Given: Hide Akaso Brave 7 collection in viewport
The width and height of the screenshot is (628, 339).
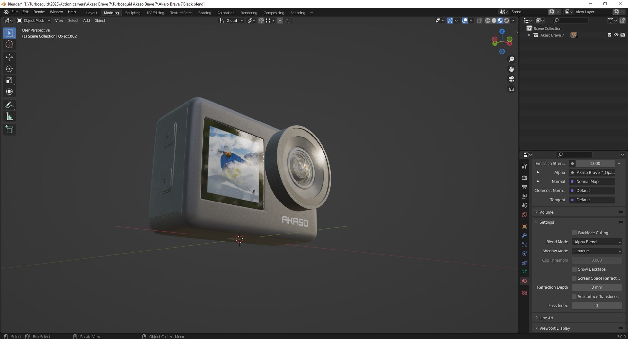Looking at the screenshot, I should coord(616,35).
